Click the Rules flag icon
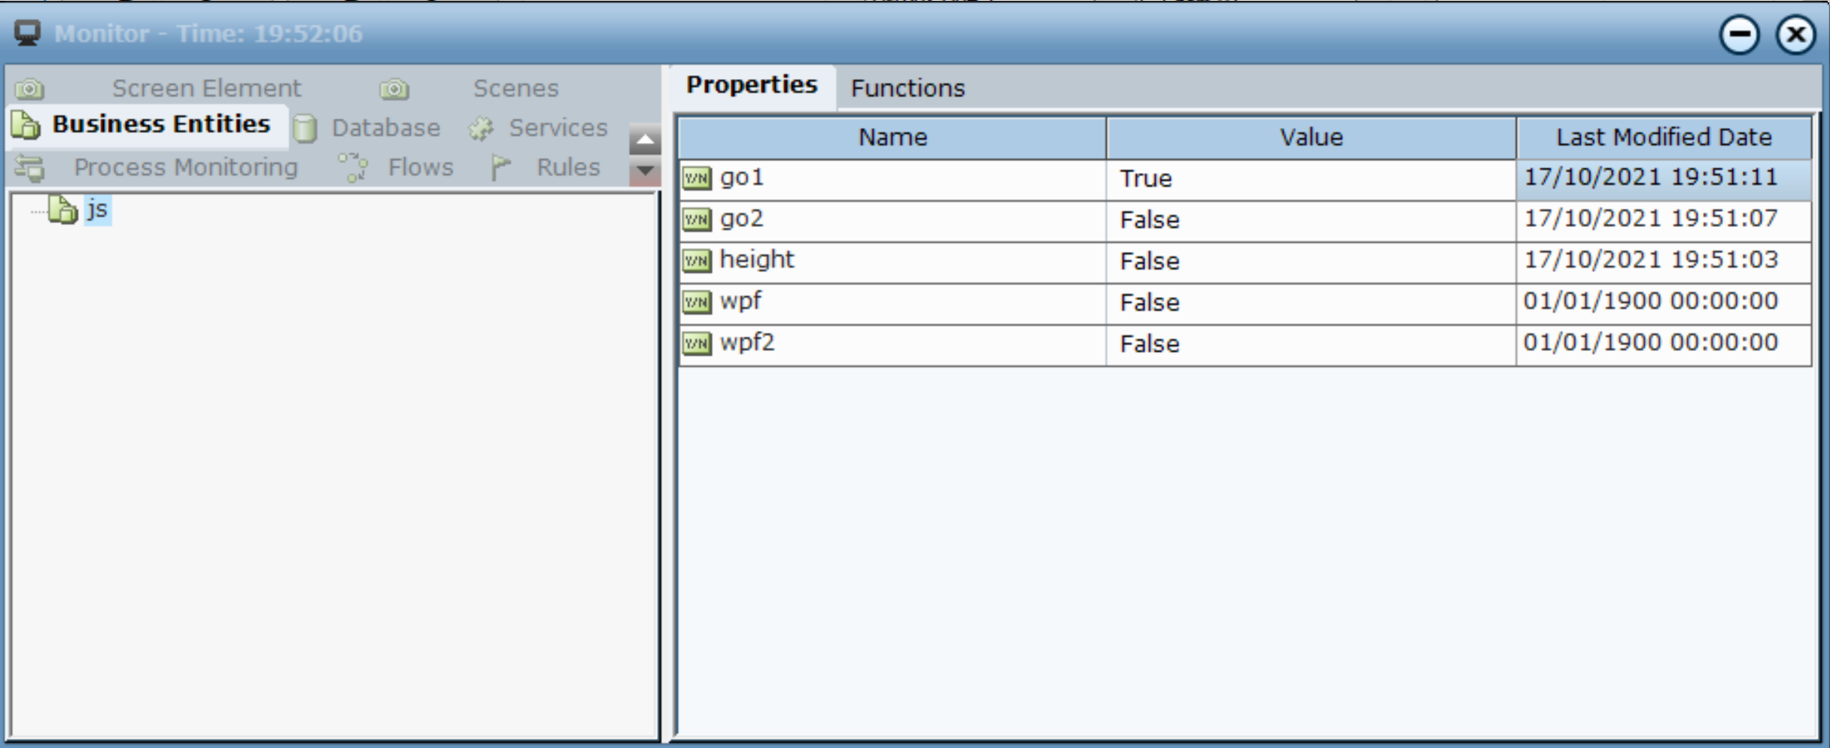1830x748 pixels. 500,168
